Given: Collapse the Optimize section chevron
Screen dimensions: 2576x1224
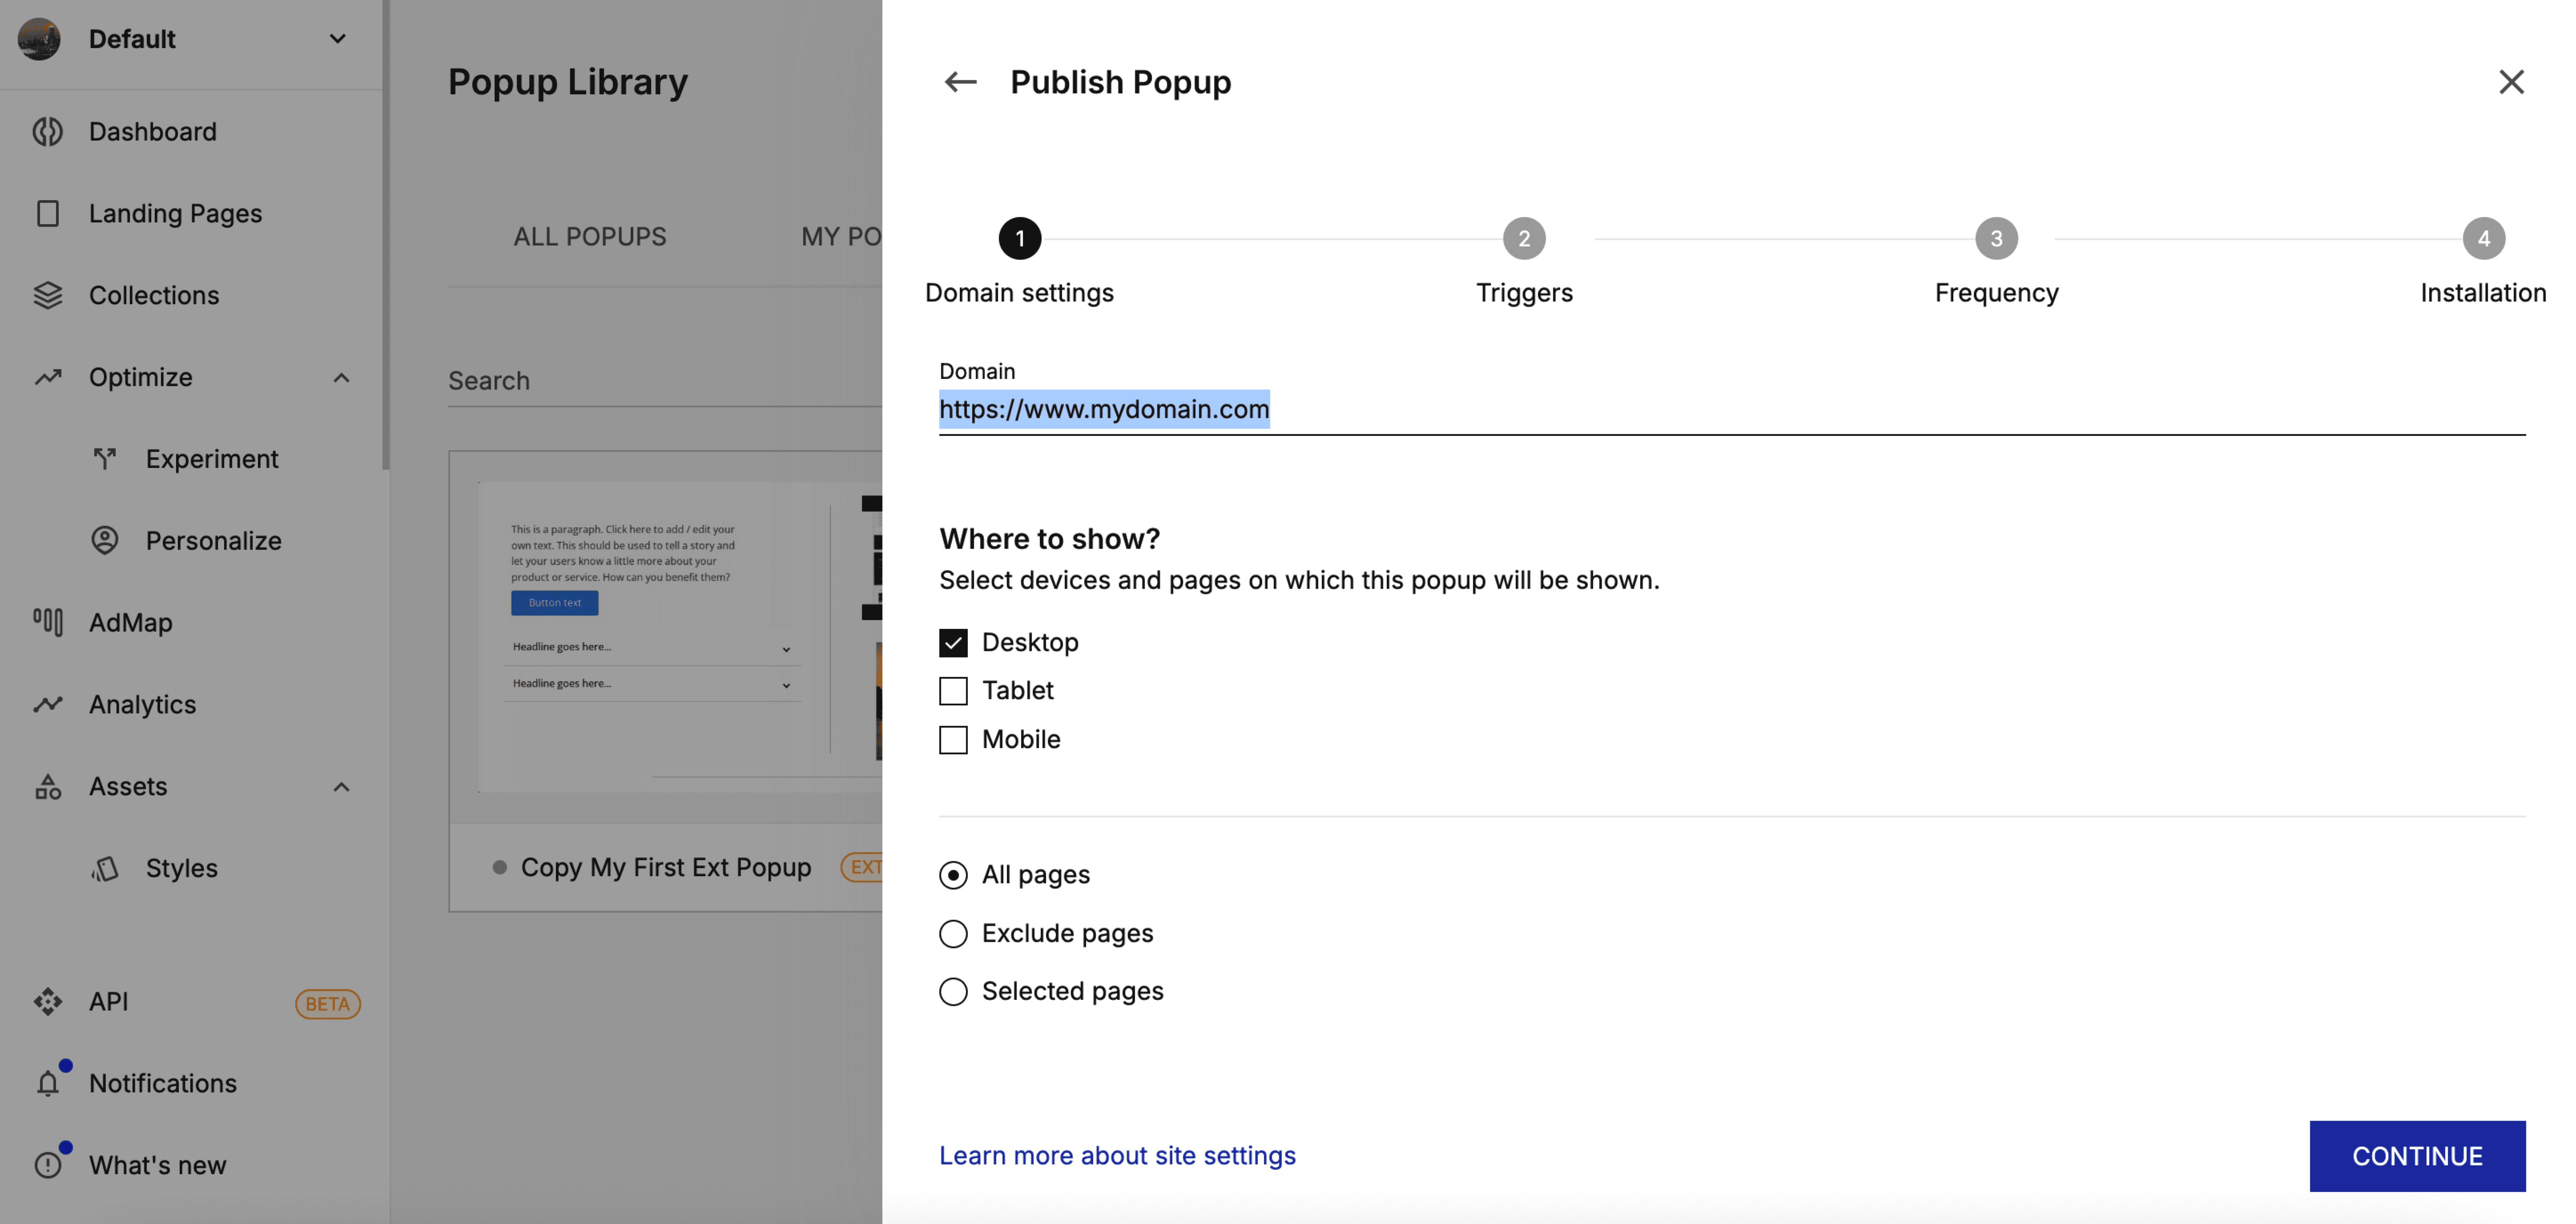Looking at the screenshot, I should click(341, 378).
